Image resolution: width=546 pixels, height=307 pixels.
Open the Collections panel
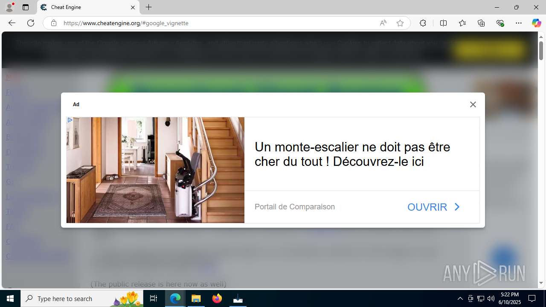[481, 23]
